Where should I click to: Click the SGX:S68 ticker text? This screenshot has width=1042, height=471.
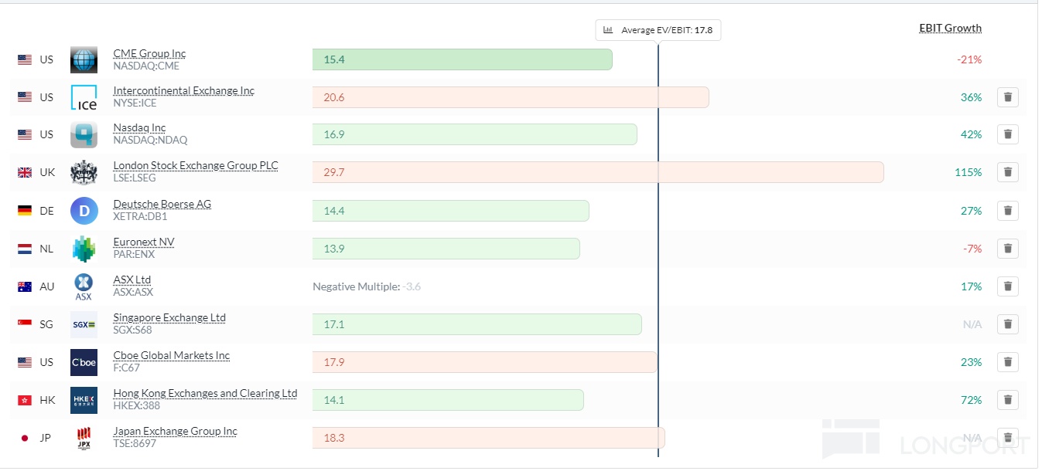(x=132, y=330)
